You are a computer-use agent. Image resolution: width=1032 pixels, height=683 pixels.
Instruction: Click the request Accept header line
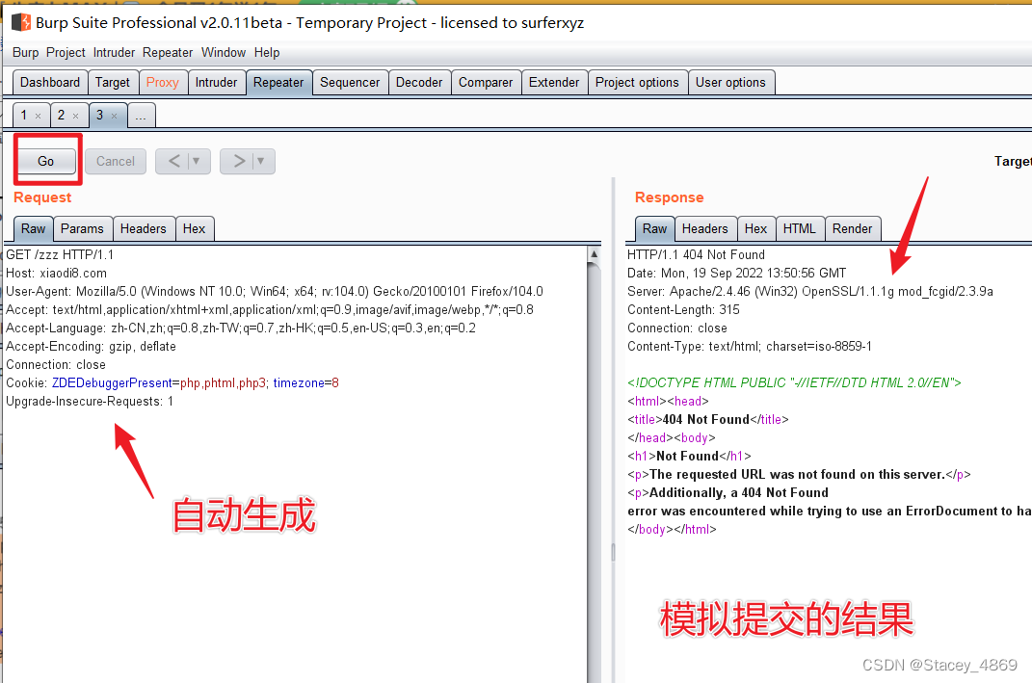point(270,310)
